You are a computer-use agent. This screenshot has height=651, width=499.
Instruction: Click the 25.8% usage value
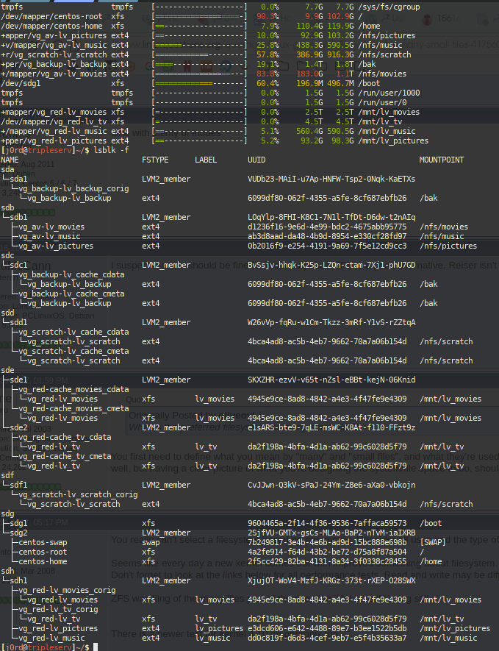[268, 46]
